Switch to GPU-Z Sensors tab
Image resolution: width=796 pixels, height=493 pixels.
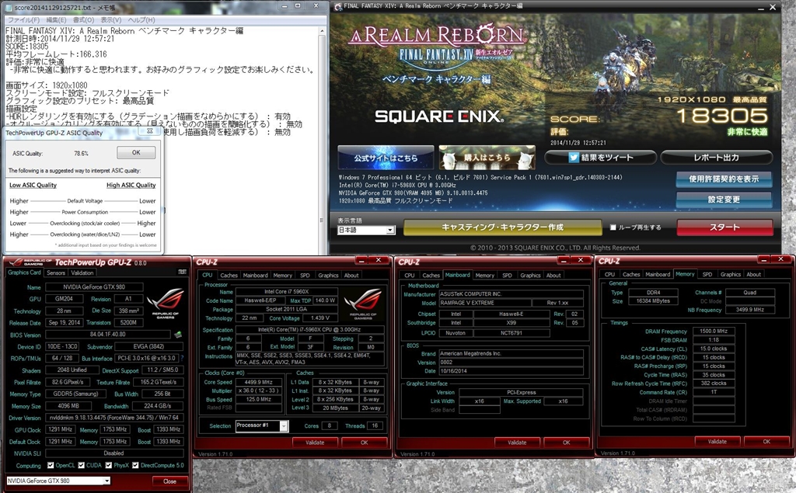56,273
